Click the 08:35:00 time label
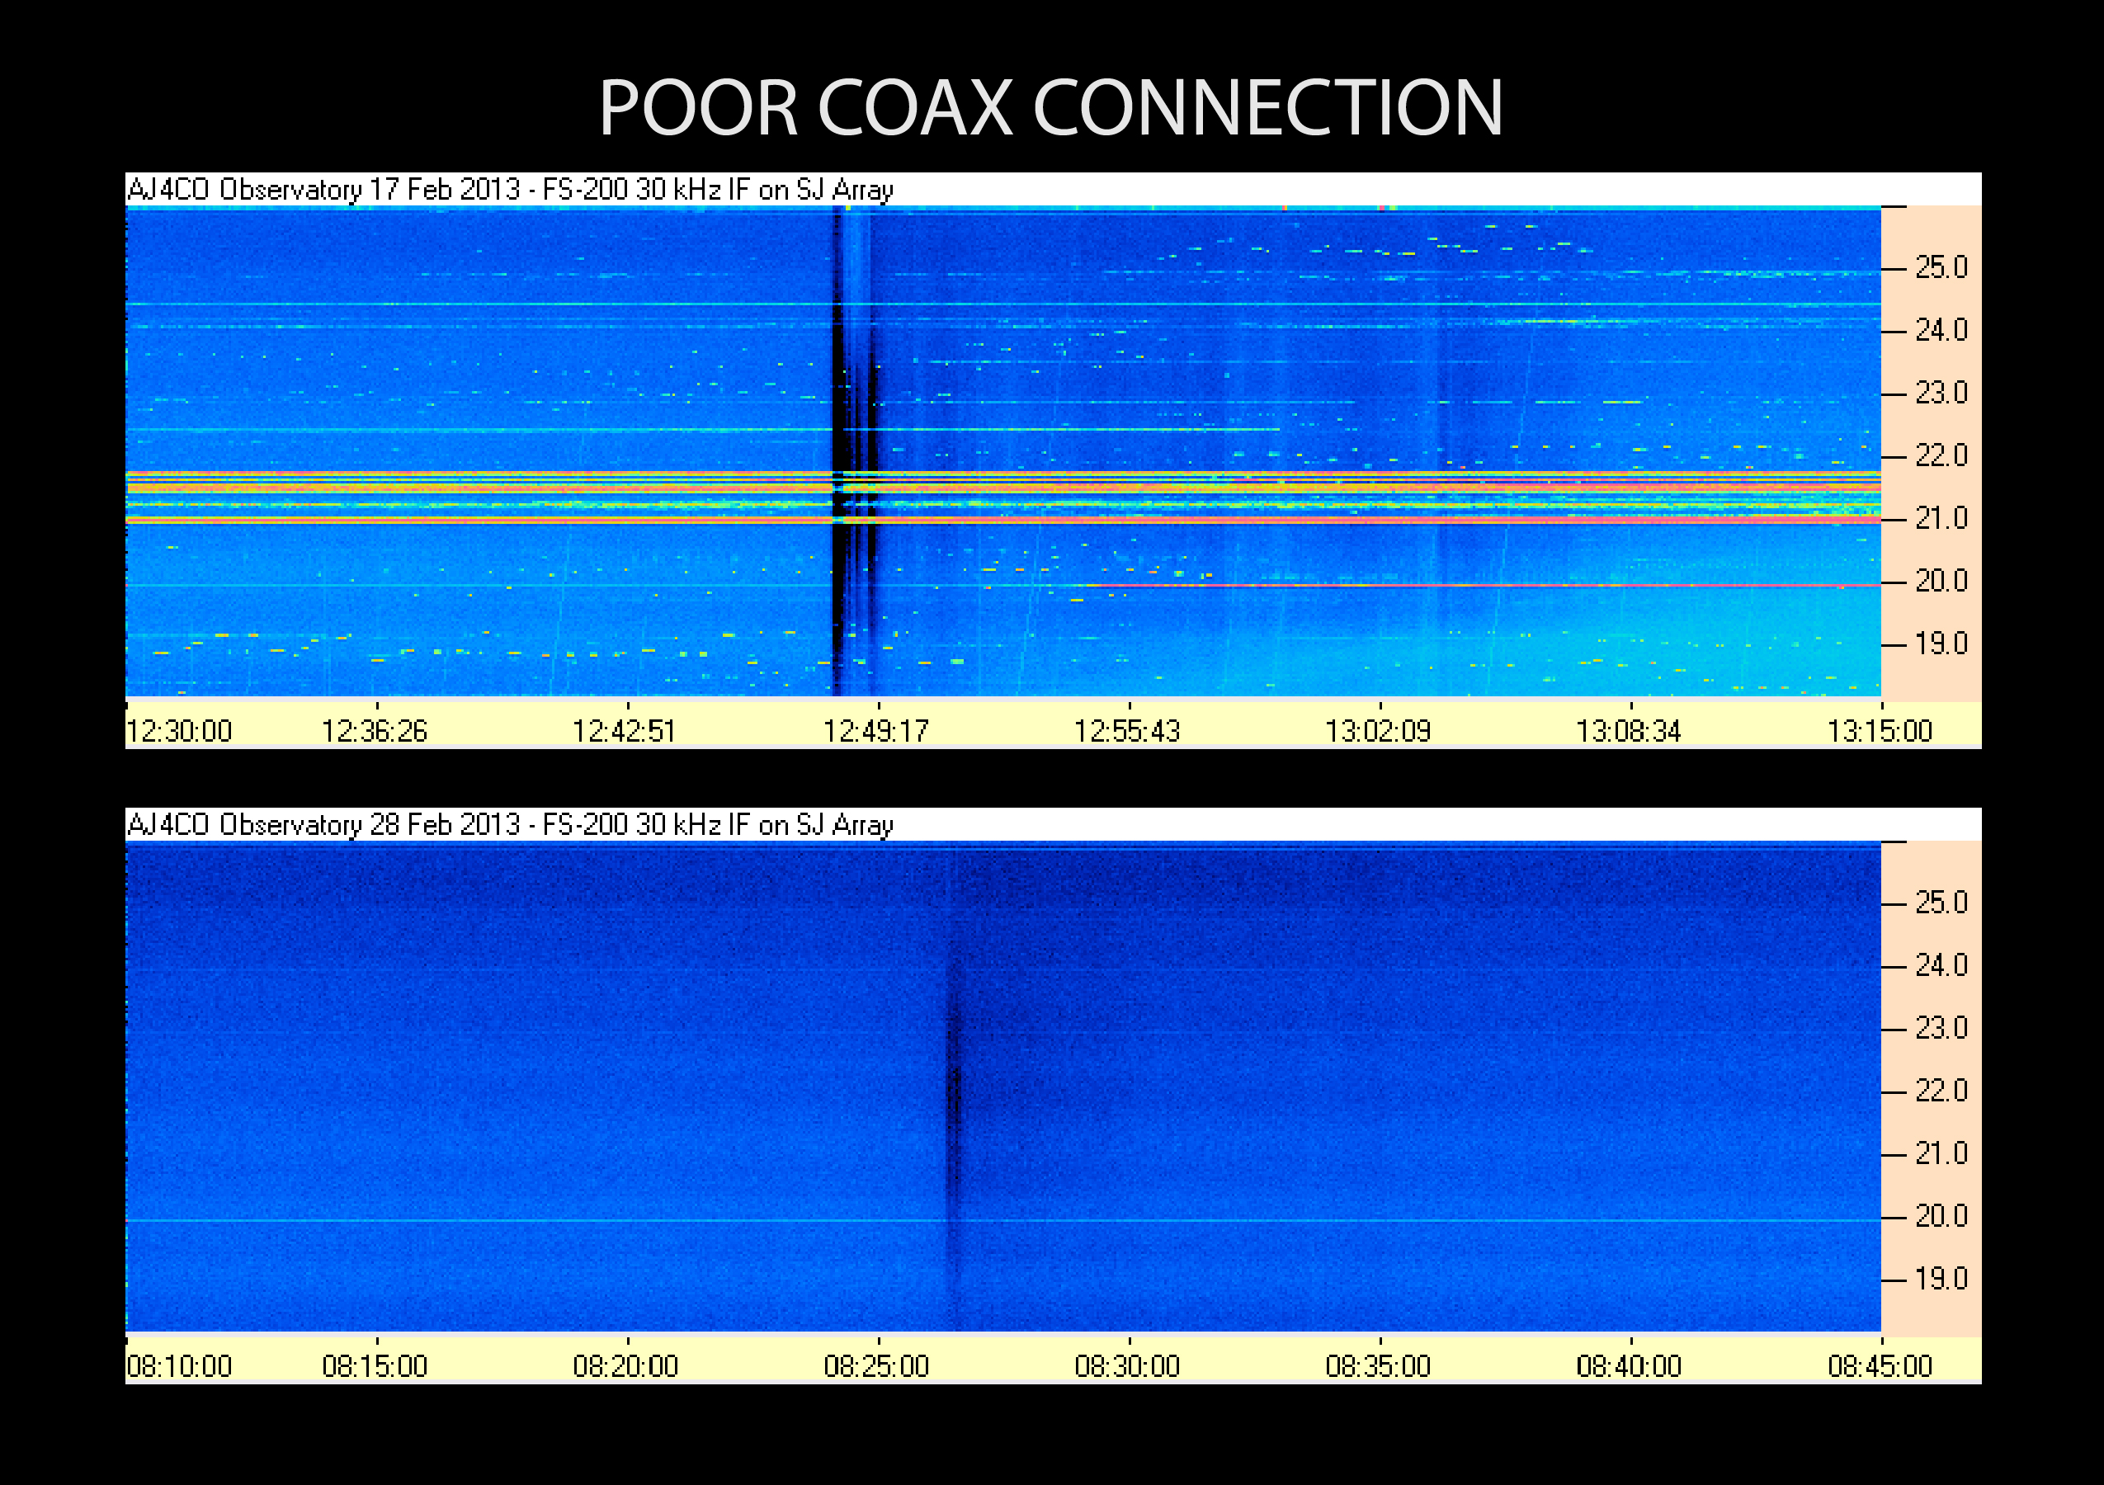Image resolution: width=2104 pixels, height=1485 pixels. click(x=1377, y=1366)
